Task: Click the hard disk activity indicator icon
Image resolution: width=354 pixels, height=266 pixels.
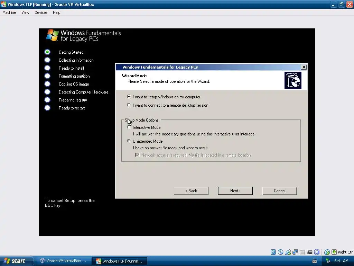Action: [273, 252]
